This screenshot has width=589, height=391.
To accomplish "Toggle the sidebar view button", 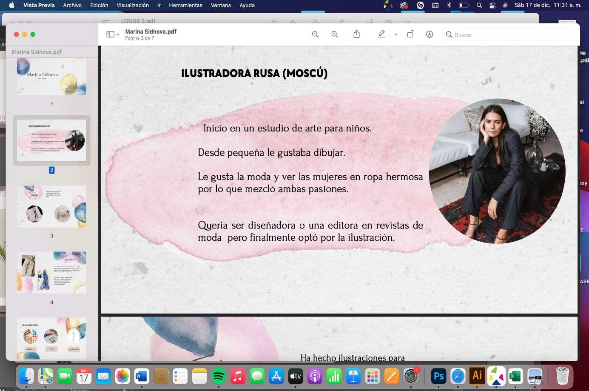I will coord(110,34).
